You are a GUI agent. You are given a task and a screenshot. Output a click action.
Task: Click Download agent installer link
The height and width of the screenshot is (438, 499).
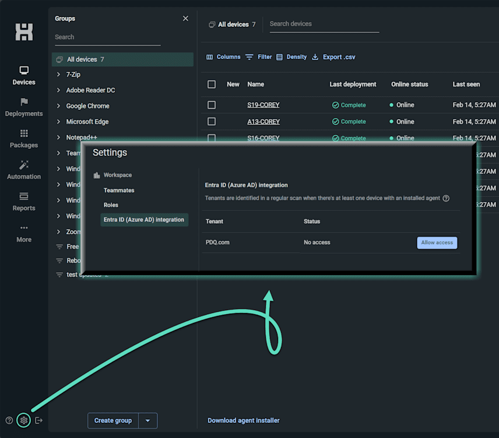(x=244, y=420)
